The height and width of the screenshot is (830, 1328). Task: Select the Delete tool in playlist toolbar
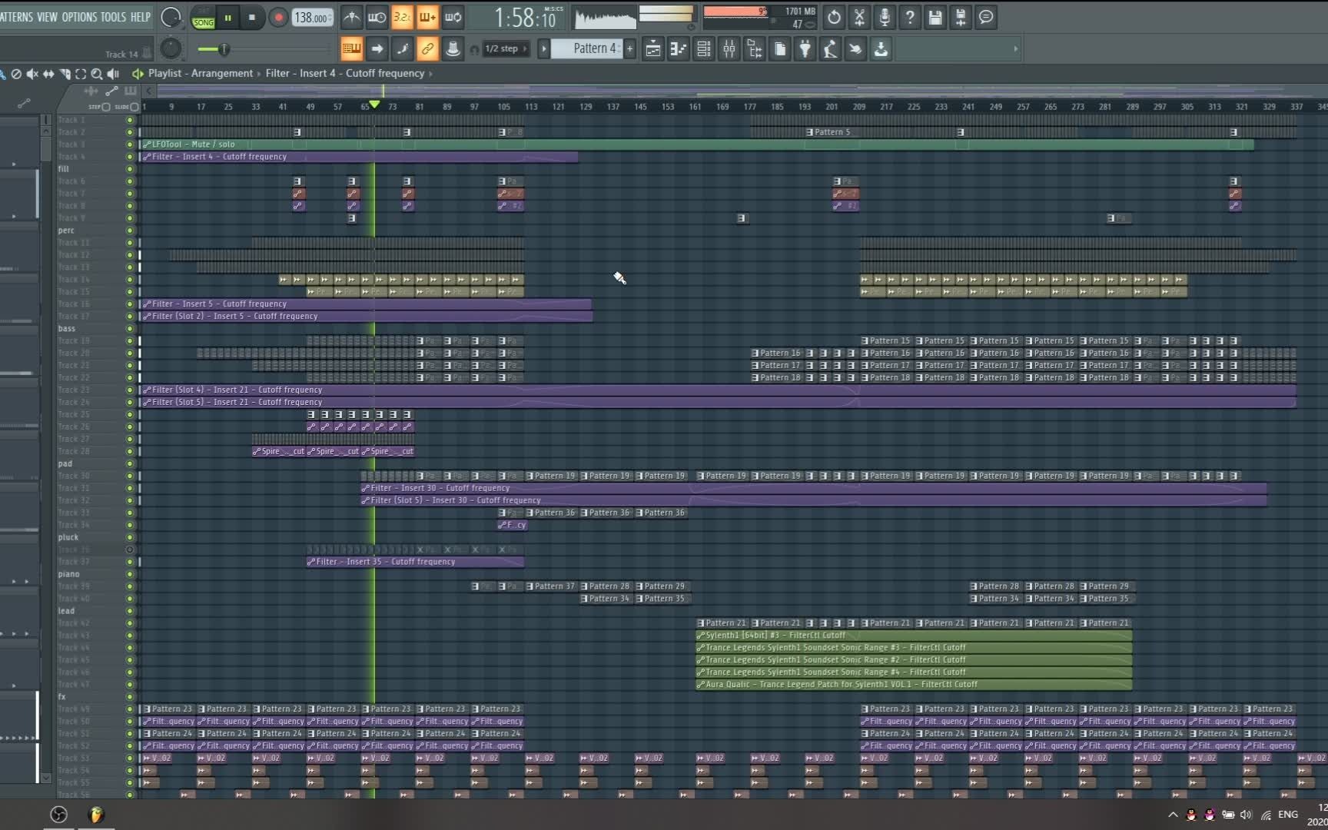point(16,74)
